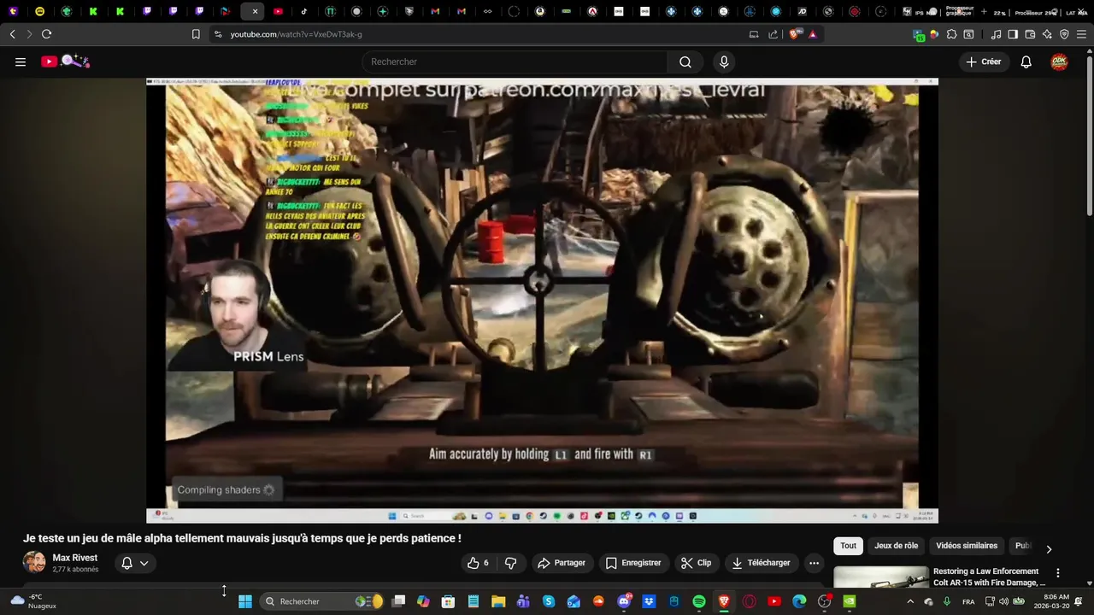Open the Brave main menu
The image size is (1094, 615).
click(1081, 34)
